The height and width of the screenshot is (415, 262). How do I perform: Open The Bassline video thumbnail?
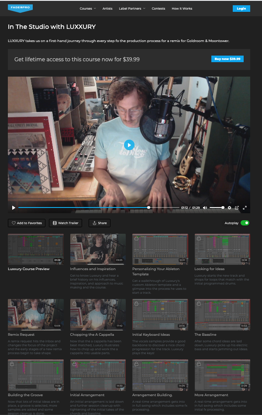[x=222, y=315]
